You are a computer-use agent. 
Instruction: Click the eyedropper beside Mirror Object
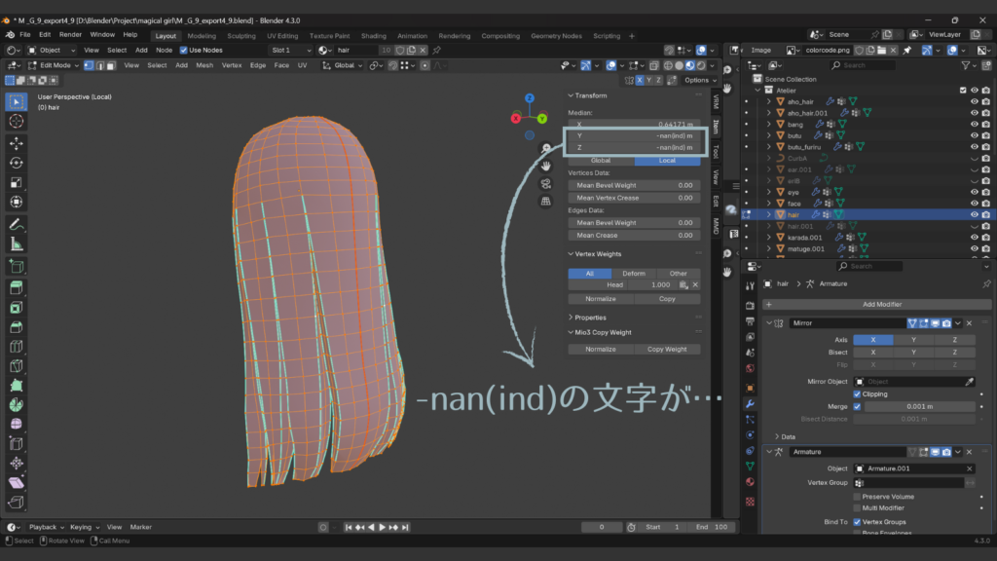click(969, 382)
